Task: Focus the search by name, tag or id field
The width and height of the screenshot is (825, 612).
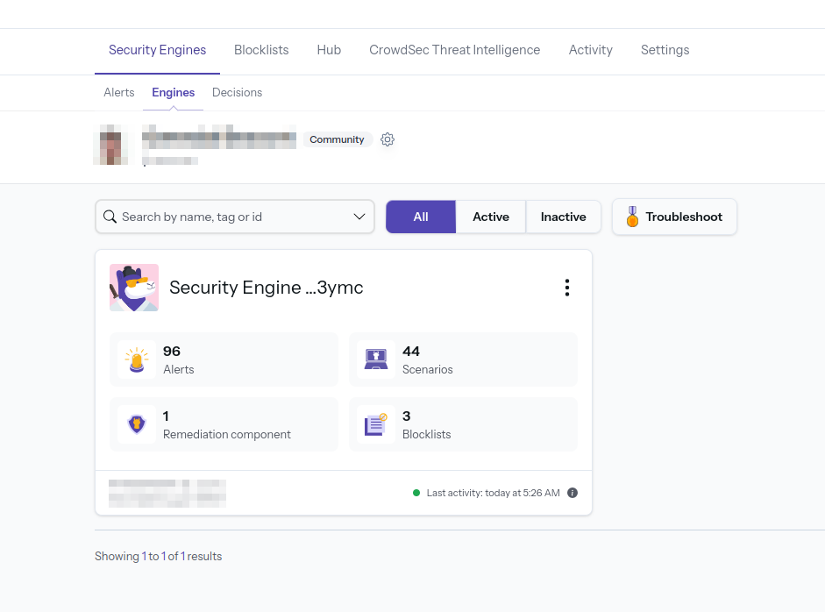Action: 235,217
